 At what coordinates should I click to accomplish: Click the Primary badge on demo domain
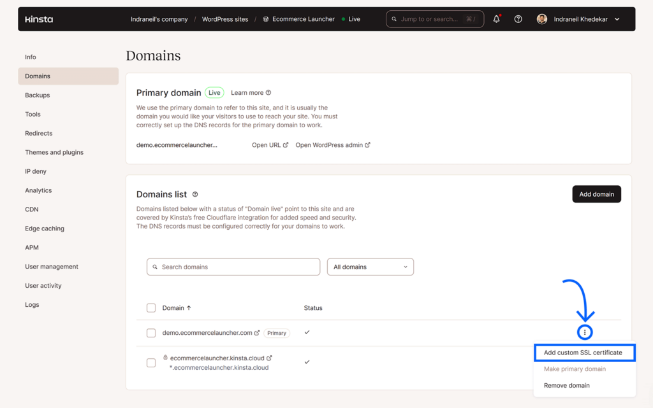[277, 334]
